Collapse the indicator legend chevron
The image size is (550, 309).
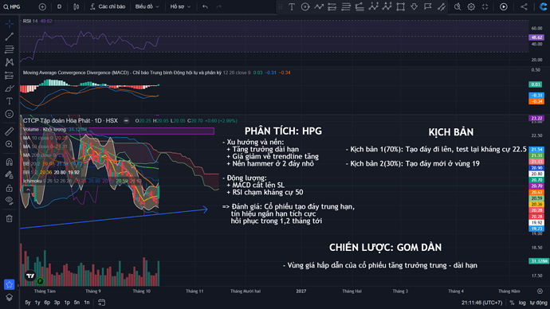tap(28, 190)
